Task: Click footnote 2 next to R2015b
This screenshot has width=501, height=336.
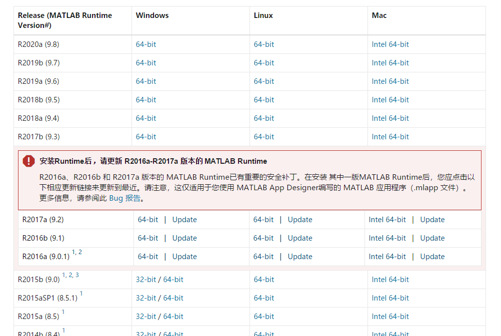Action: pyautogui.click(x=70, y=274)
